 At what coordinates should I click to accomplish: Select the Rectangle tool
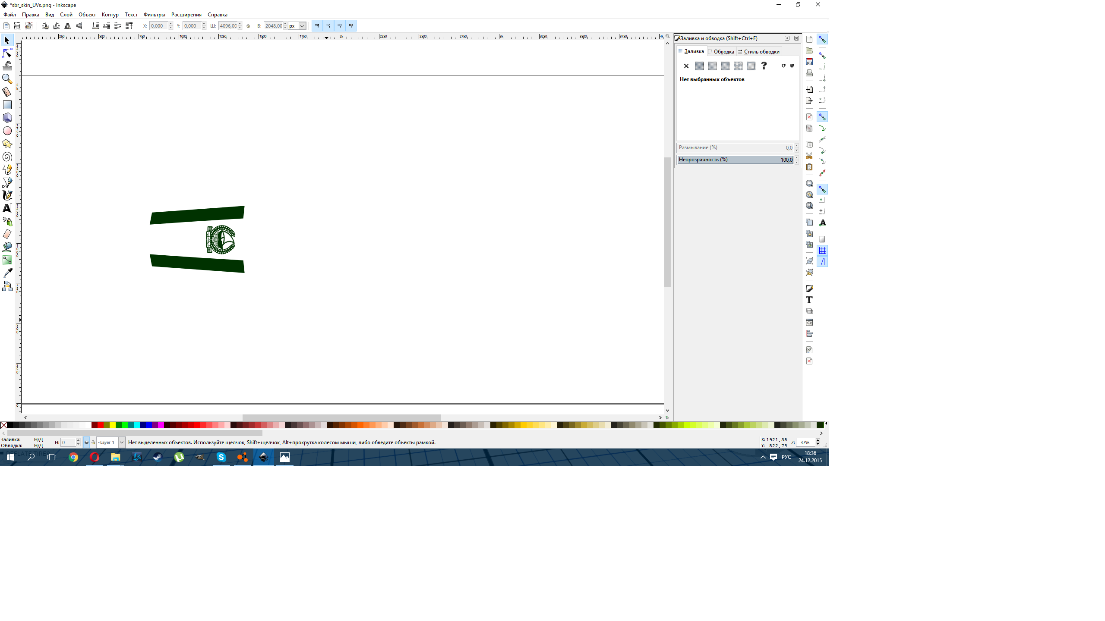point(7,105)
